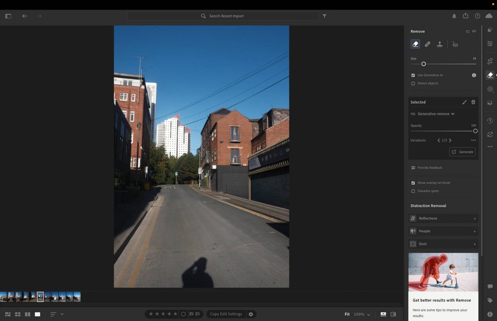Image resolution: width=497 pixels, height=321 pixels.
Task: Expand the Reflections section
Action: pos(443,218)
